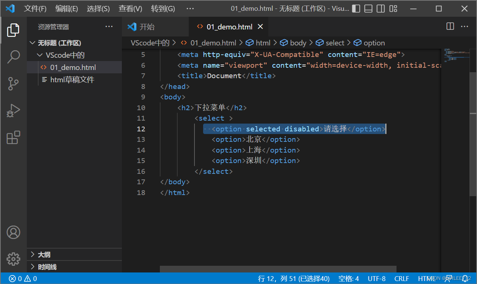
Task: Click line number 12 in gutter
Action: click(x=141, y=129)
